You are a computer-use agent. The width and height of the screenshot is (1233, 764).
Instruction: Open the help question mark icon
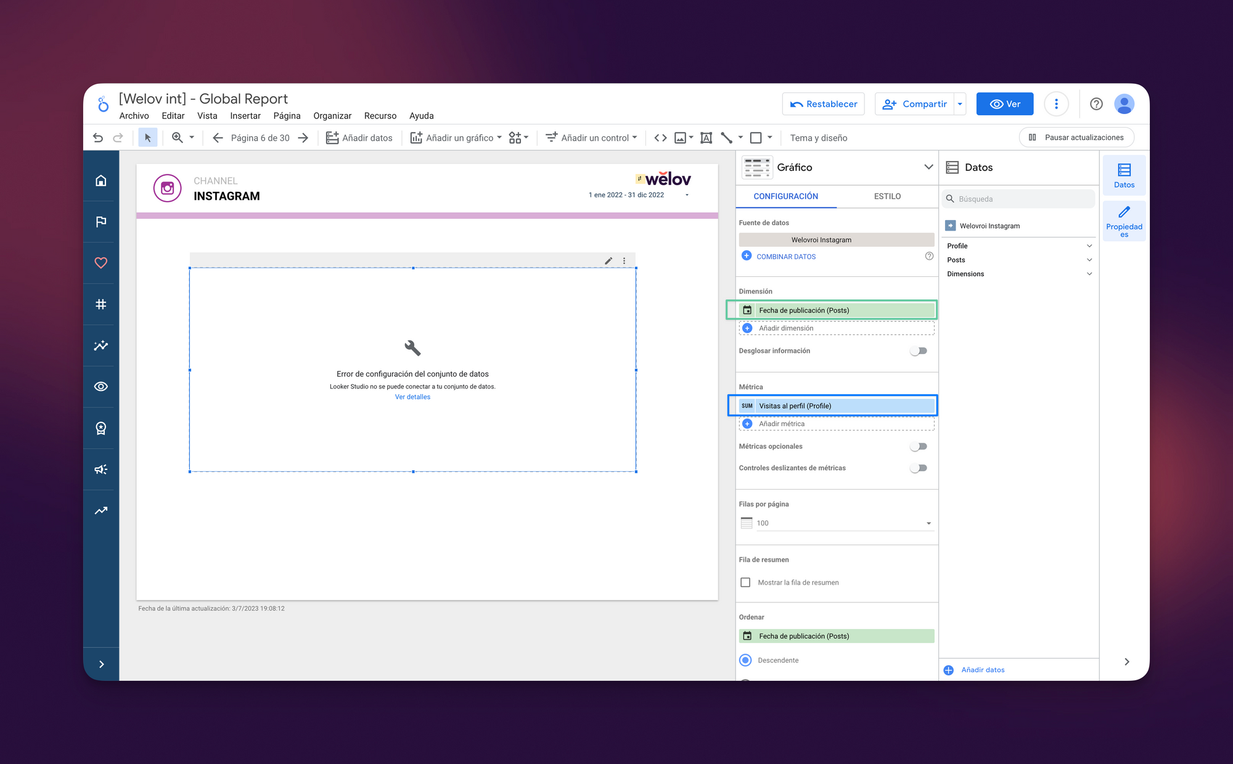tap(1096, 104)
